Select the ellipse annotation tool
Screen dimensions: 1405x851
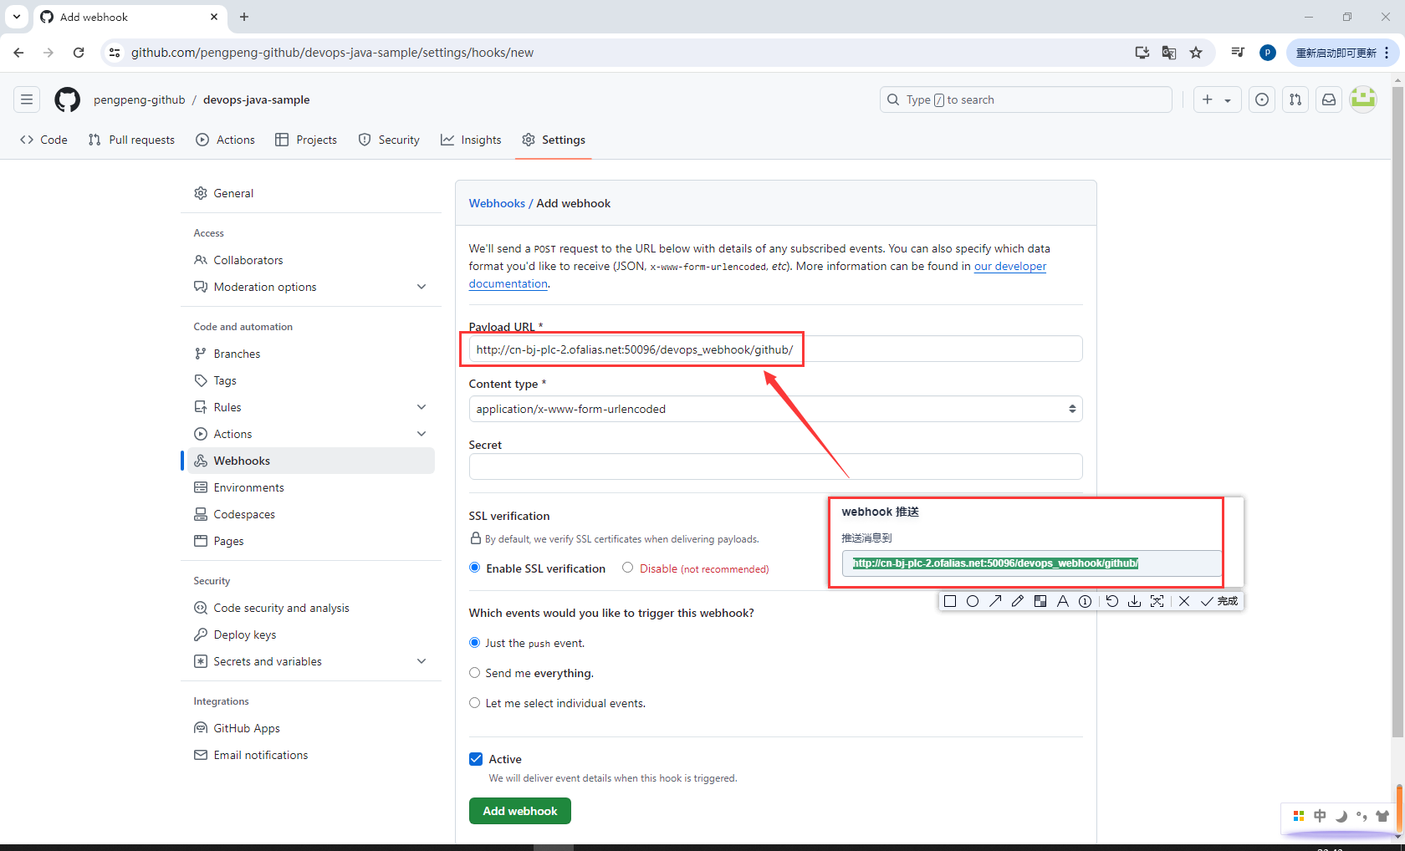pyautogui.click(x=973, y=601)
